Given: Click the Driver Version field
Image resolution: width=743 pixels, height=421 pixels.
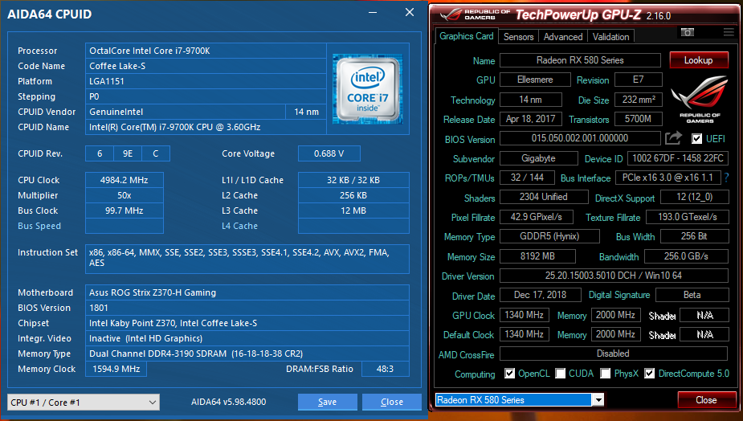Looking at the screenshot, I should coord(614,276).
